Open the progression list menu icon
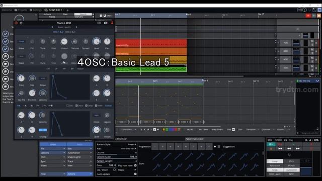Image resolution: width=322 pixels, height=181 pixels. click(x=219, y=146)
